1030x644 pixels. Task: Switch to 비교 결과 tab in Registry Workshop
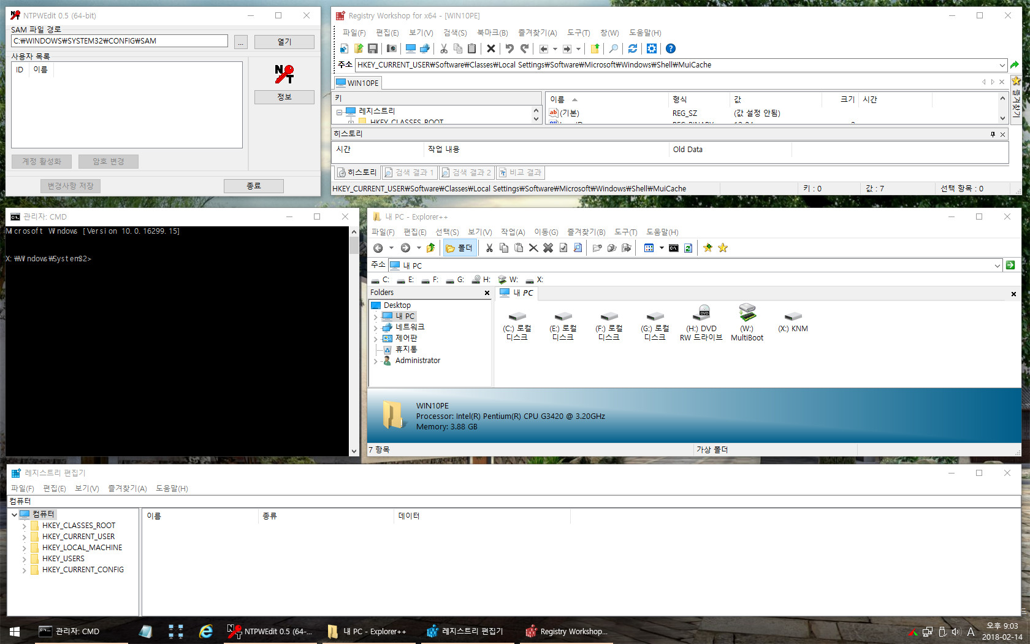520,172
